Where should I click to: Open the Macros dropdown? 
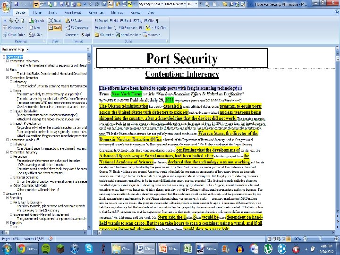152,34
